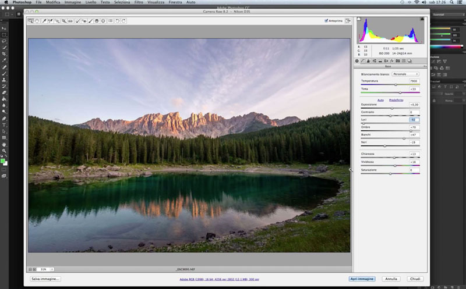
Task: Select the Hand tool in Camera Raw toolbar
Action: coord(37,21)
